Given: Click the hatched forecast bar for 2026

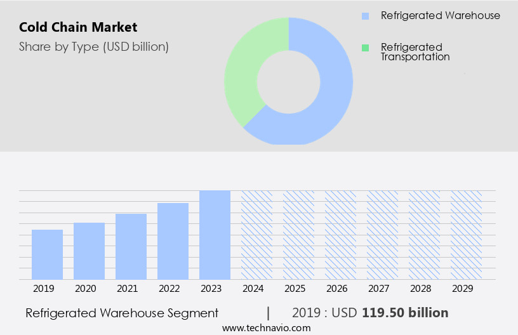Looking at the screenshot, I should click(340, 235).
